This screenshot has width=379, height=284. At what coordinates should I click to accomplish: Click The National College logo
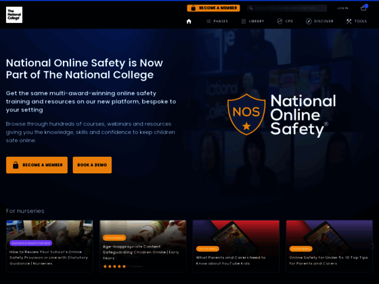[x=14, y=15]
